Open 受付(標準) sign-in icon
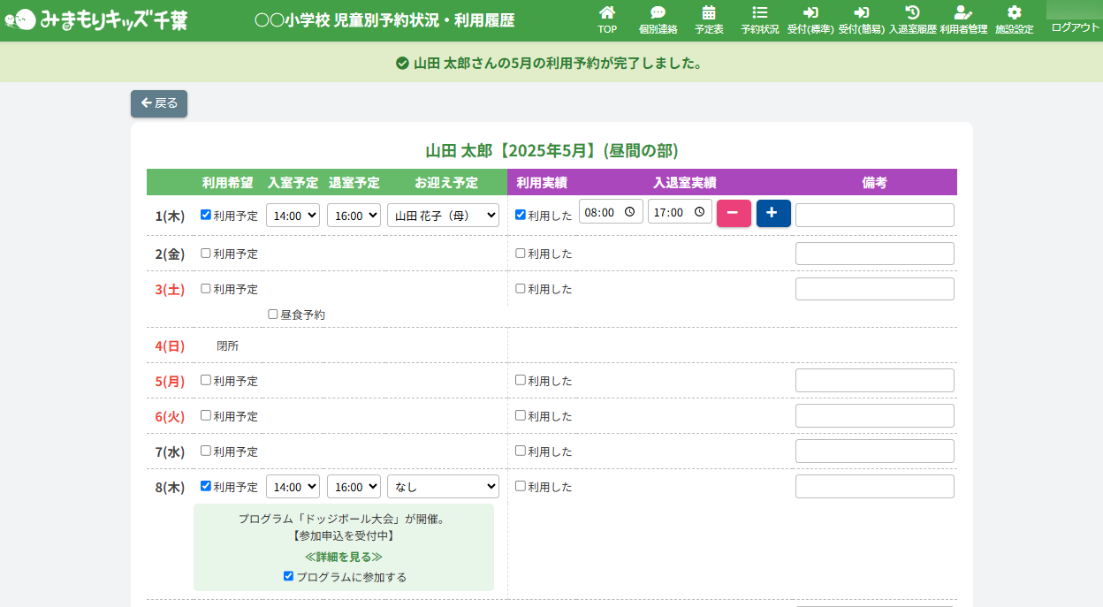The width and height of the screenshot is (1103, 607). [810, 13]
